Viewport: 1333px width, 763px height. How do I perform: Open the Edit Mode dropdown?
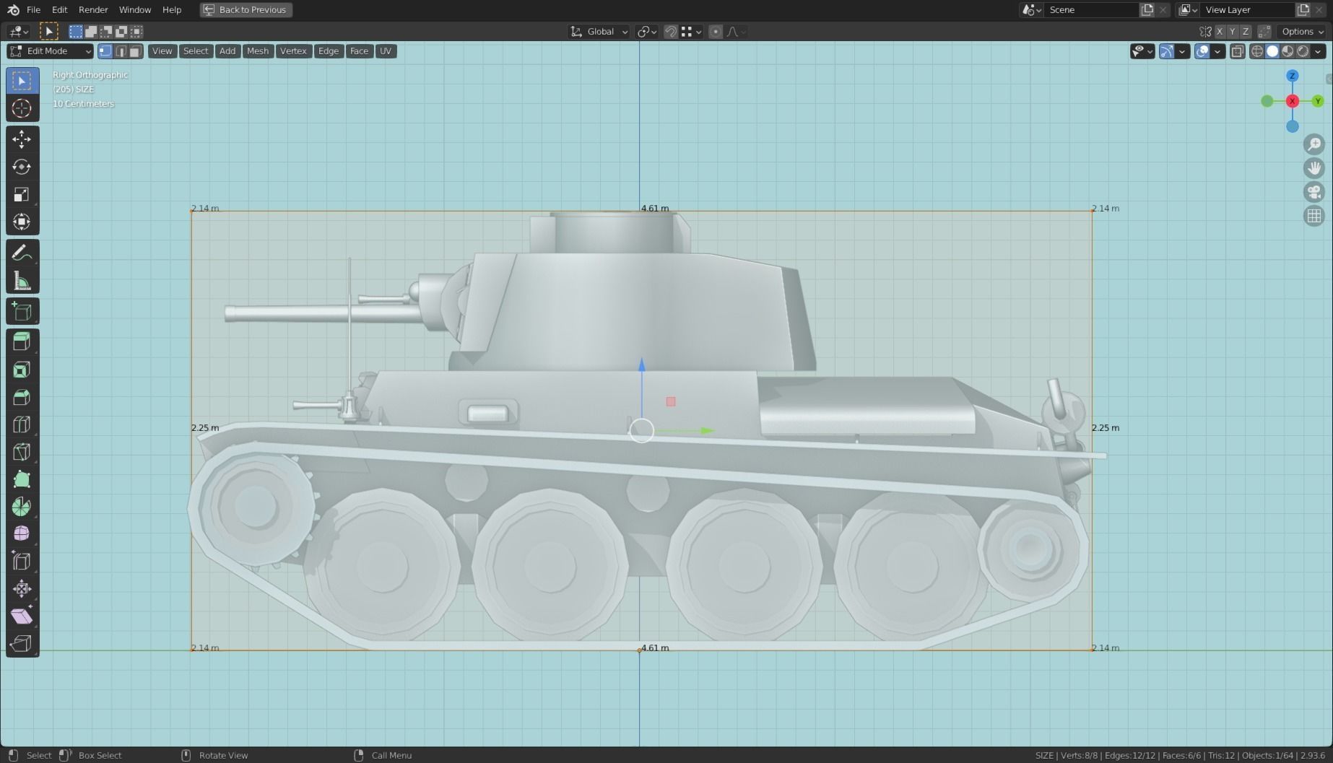pos(50,51)
